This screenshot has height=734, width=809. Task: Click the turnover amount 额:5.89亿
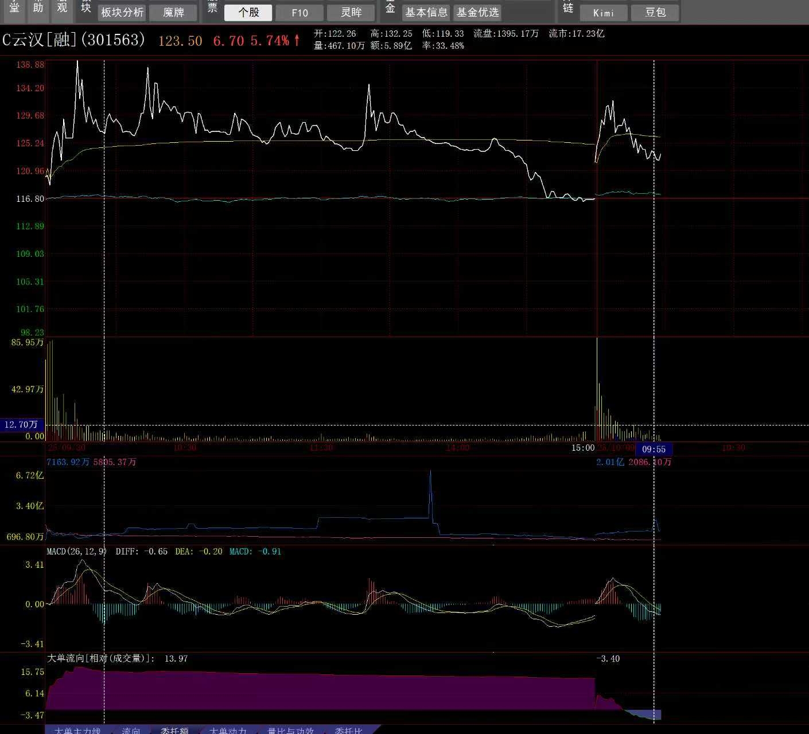[x=391, y=46]
